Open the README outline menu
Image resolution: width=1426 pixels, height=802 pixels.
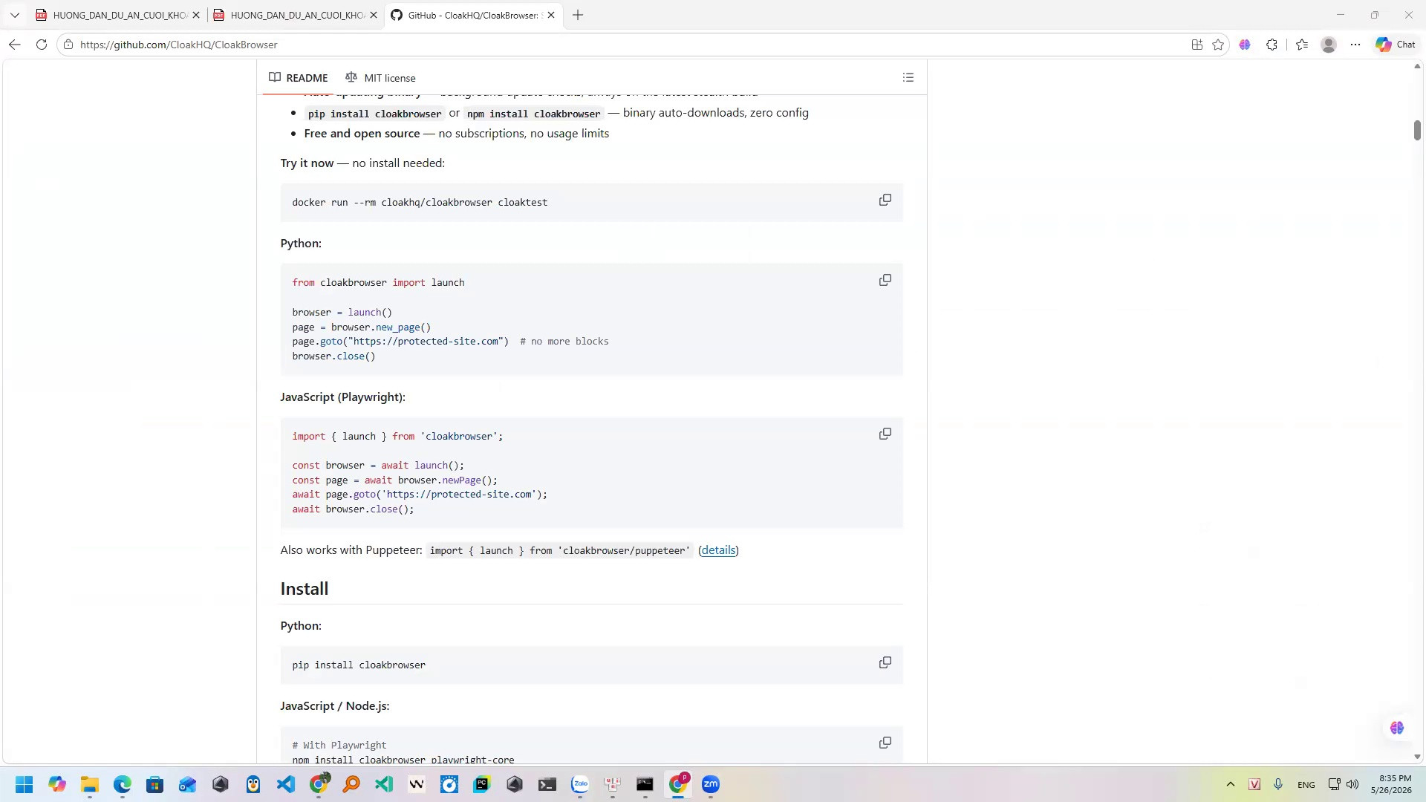pyautogui.click(x=908, y=77)
